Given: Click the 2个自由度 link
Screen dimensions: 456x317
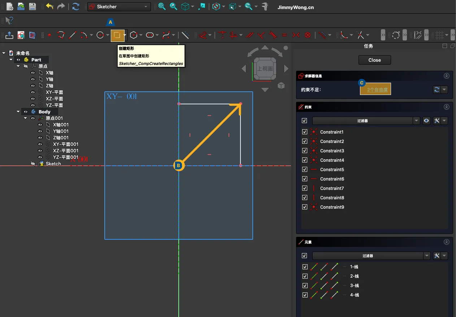Looking at the screenshot, I should [377, 90].
